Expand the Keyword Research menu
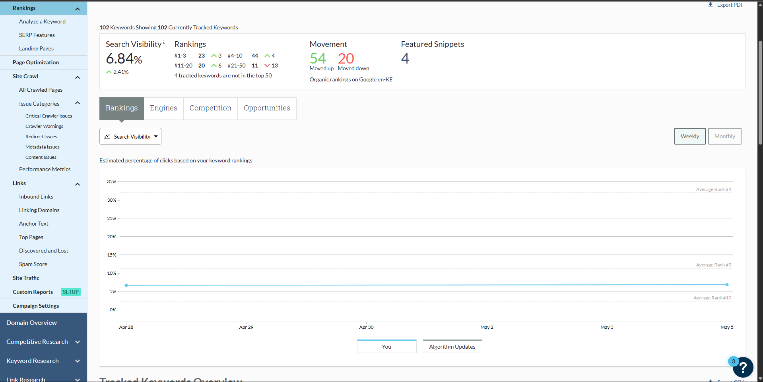Viewport: 763px width, 382px height. click(78, 361)
